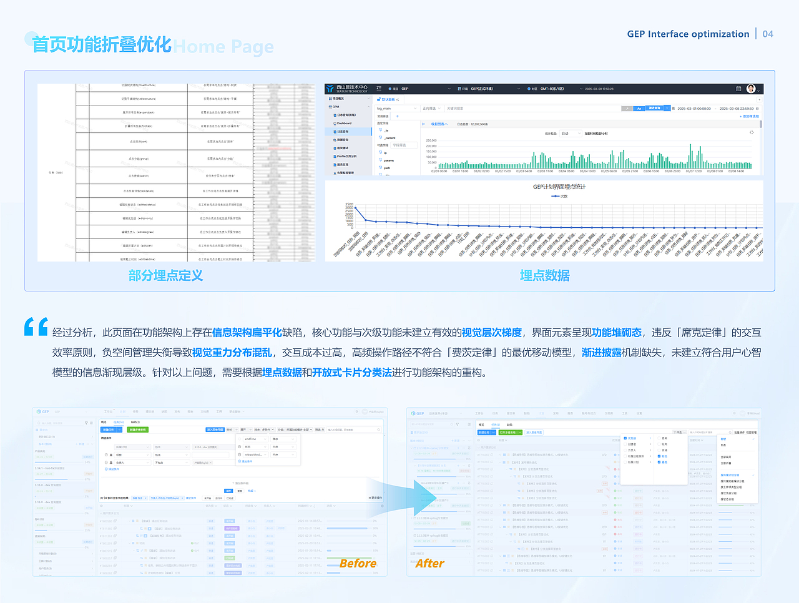
Task: Click the search magnifier in After toolbar search box
Action: tap(730, 433)
